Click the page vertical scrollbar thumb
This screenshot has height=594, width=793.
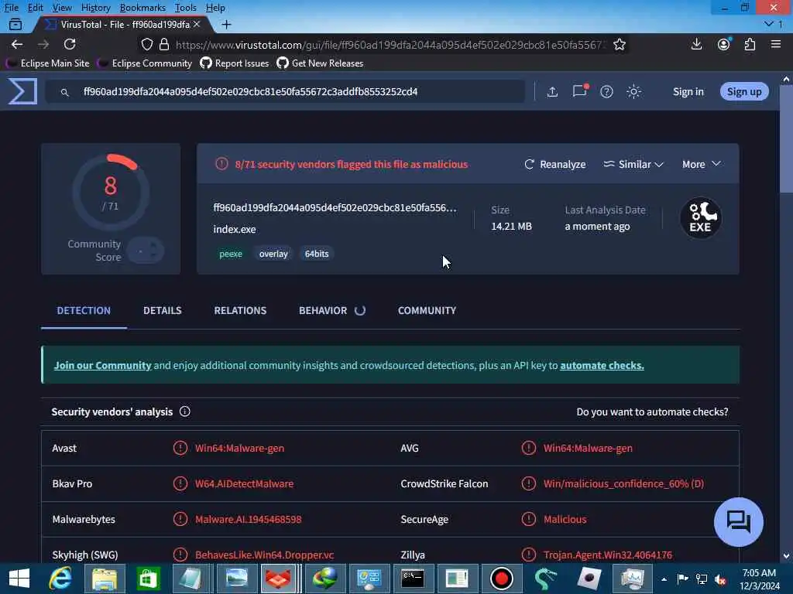(786, 139)
